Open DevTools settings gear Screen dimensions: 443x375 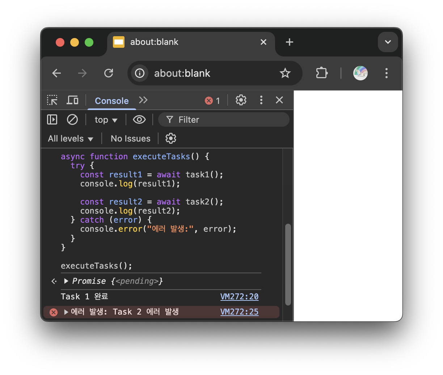point(241,100)
